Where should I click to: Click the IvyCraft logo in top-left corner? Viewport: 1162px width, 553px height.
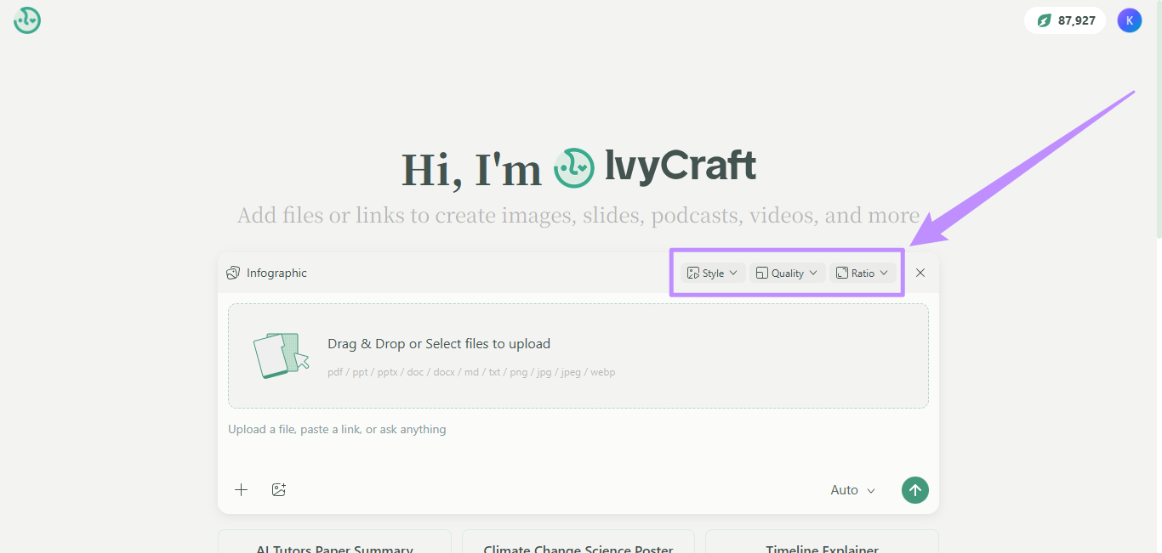(x=27, y=20)
